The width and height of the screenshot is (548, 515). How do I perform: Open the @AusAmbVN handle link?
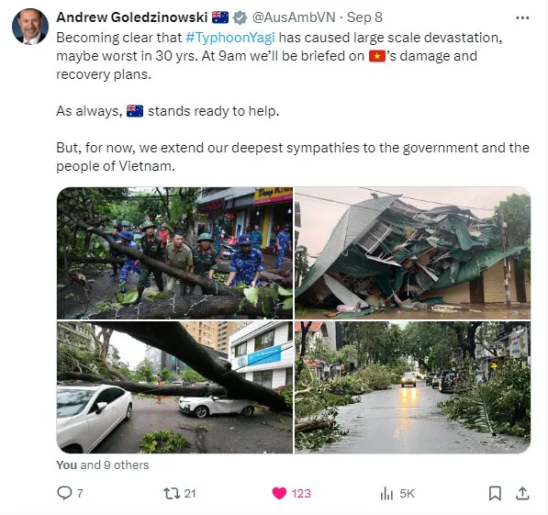pyautogui.click(x=294, y=17)
